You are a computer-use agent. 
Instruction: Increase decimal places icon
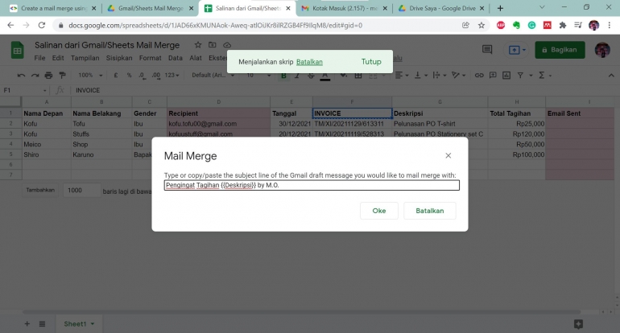[156, 75]
